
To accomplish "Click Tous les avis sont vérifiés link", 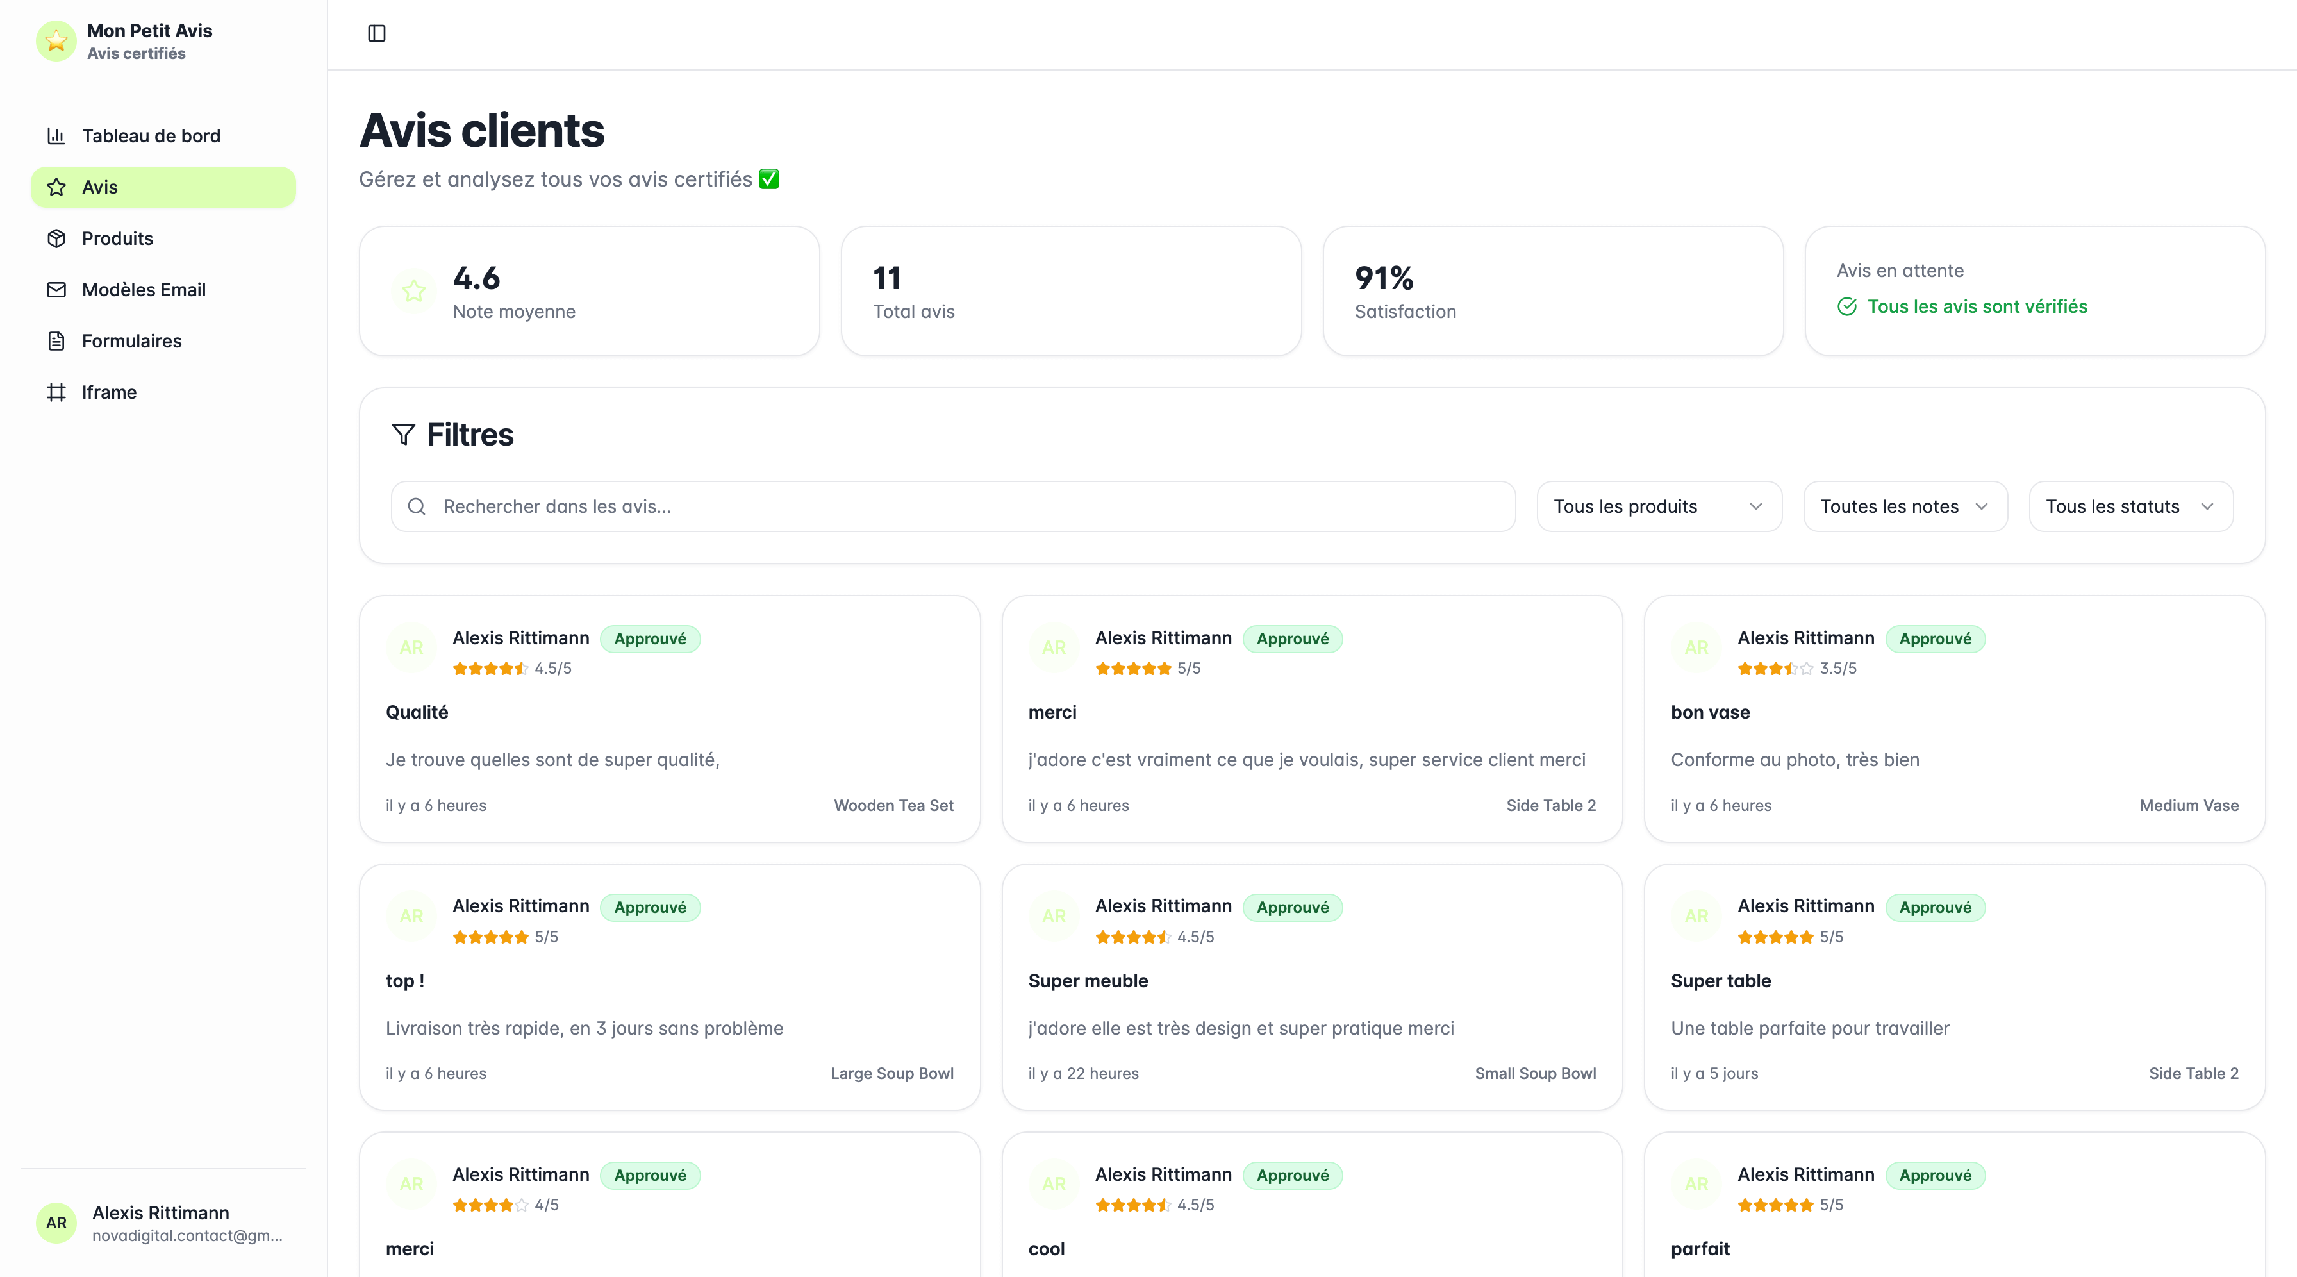I will click(1977, 307).
